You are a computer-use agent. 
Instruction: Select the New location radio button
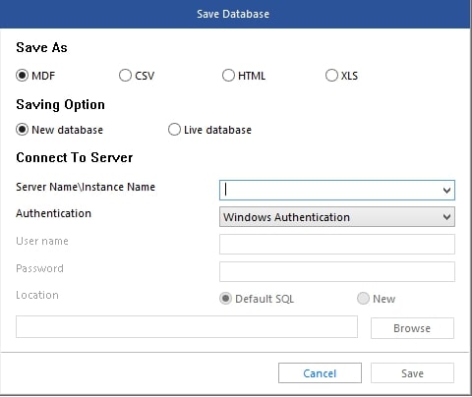point(363,299)
